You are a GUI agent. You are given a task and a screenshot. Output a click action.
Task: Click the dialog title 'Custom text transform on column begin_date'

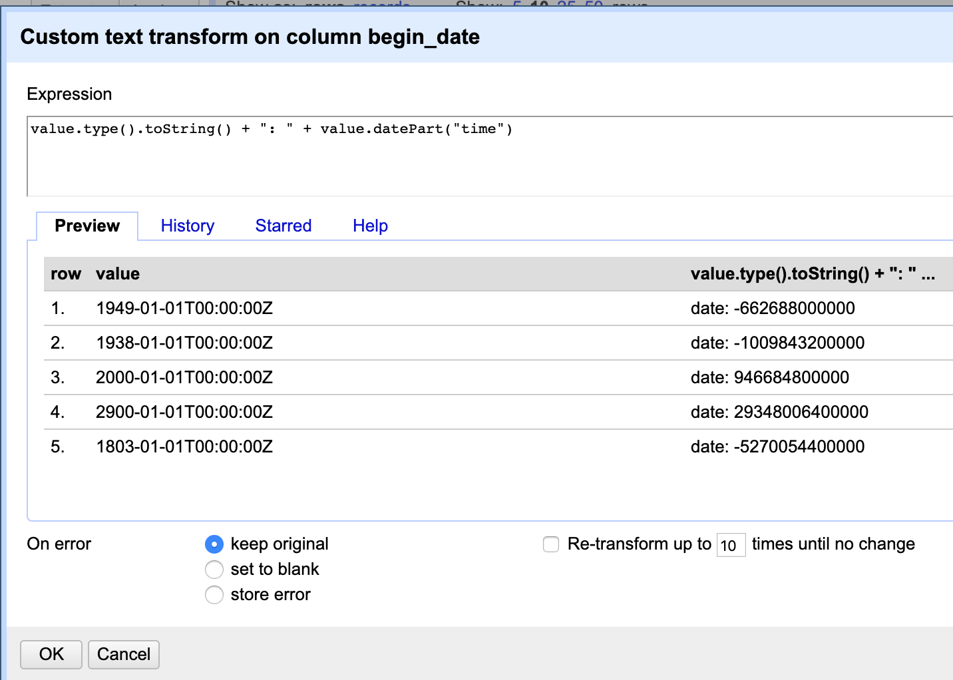click(250, 37)
